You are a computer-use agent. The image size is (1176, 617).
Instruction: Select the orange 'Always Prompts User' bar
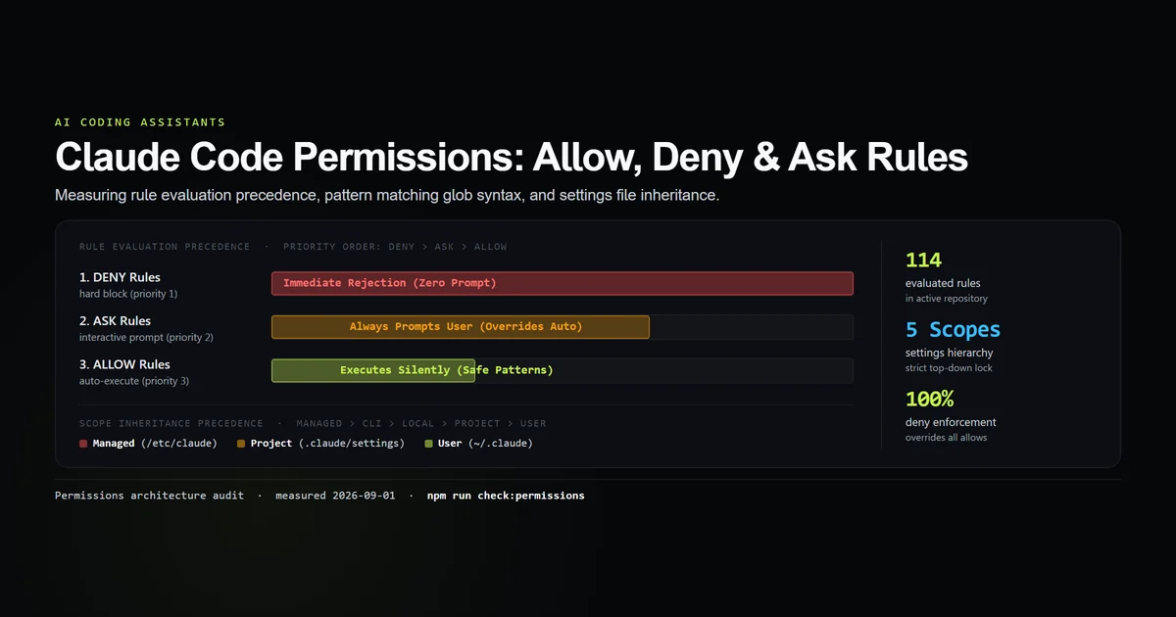tap(461, 327)
